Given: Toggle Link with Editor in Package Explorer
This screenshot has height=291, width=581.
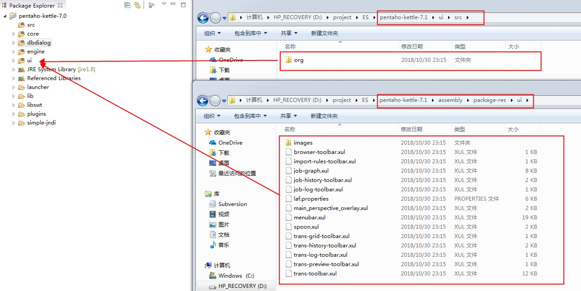Looking at the screenshot, I should (x=137, y=5).
